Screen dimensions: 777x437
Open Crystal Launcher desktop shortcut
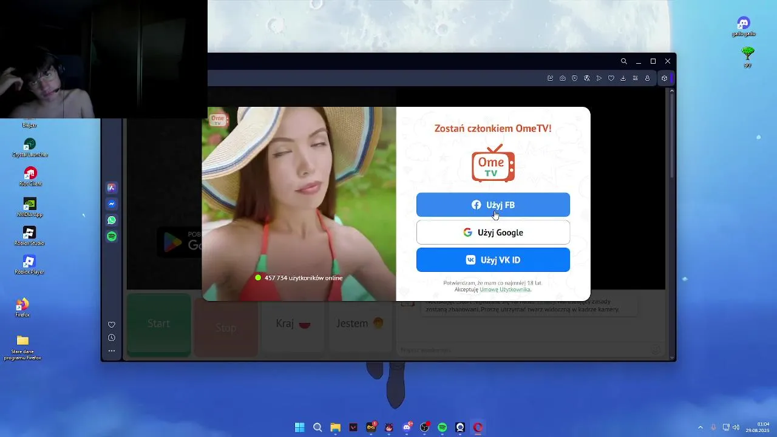coord(30,147)
